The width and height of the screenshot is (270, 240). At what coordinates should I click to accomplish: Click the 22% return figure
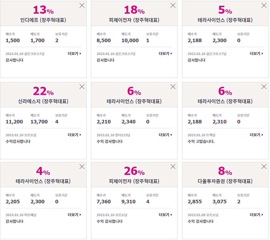43,91
